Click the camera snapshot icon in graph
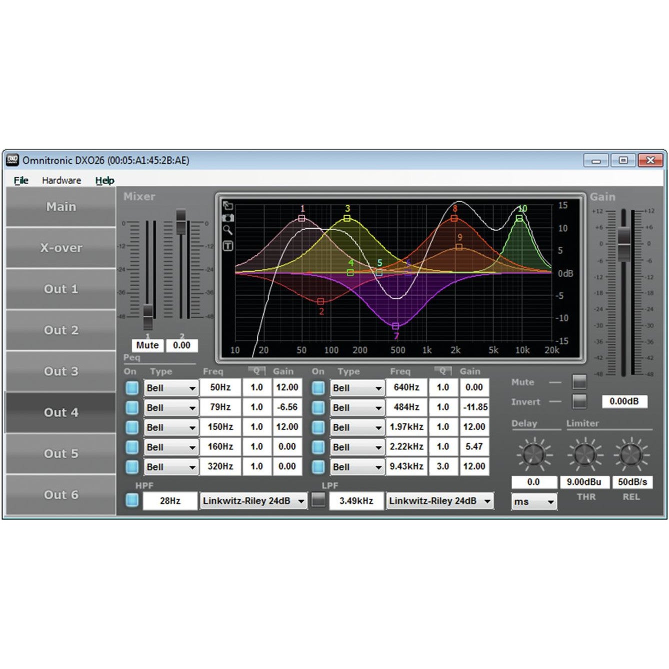 [228, 218]
